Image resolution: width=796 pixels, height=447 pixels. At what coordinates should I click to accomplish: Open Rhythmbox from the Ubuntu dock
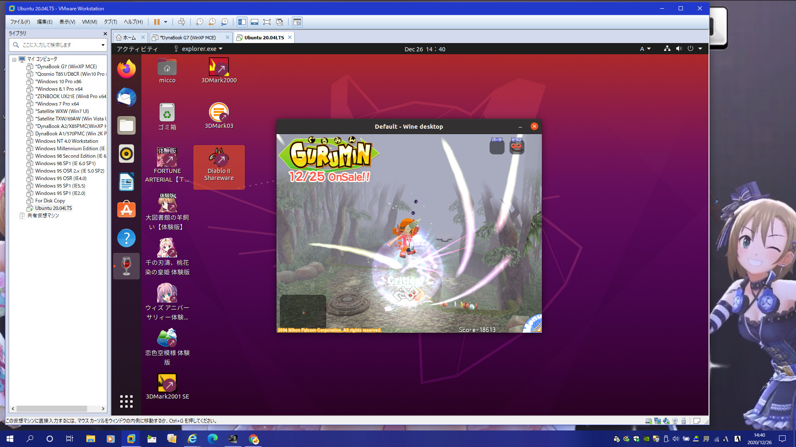click(126, 154)
